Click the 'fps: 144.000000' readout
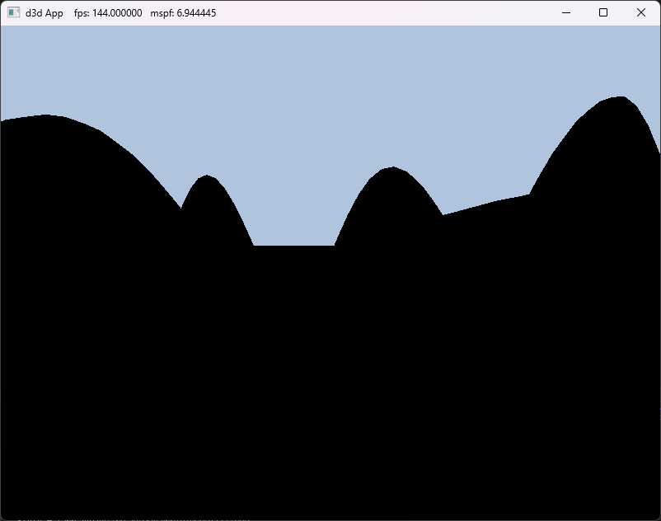661x521 pixels. tap(108, 13)
